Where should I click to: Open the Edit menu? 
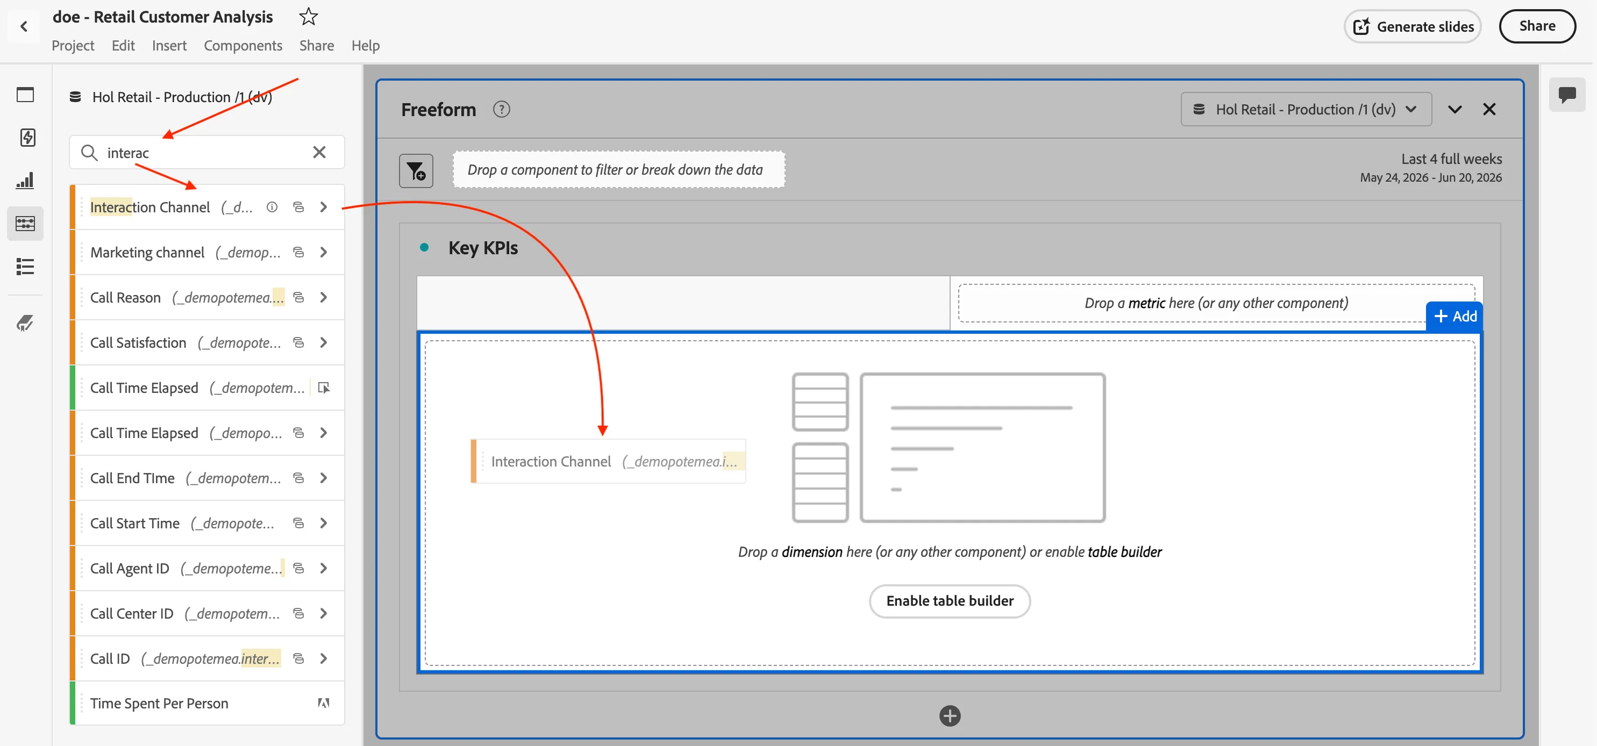[123, 45]
